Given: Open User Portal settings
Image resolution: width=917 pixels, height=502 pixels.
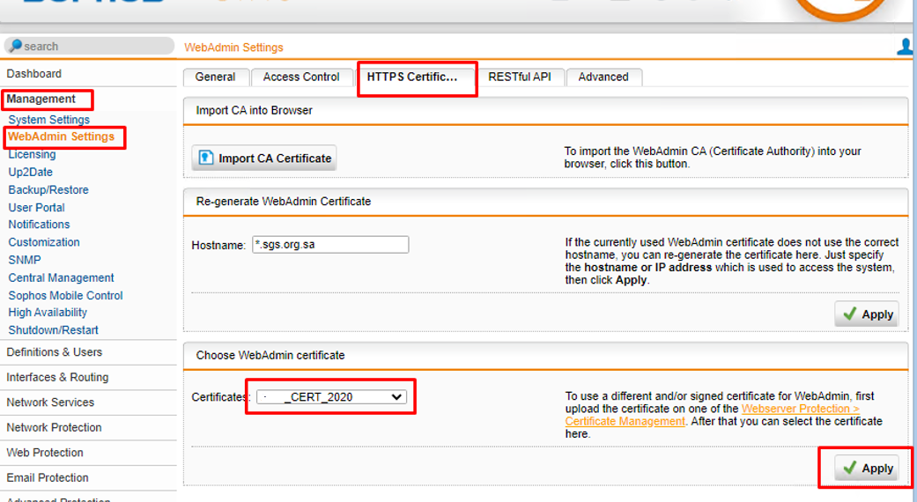Looking at the screenshot, I should pyautogui.click(x=36, y=208).
